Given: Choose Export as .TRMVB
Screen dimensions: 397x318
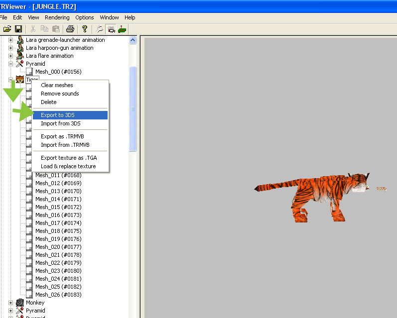Looking at the screenshot, I should pos(70,136).
